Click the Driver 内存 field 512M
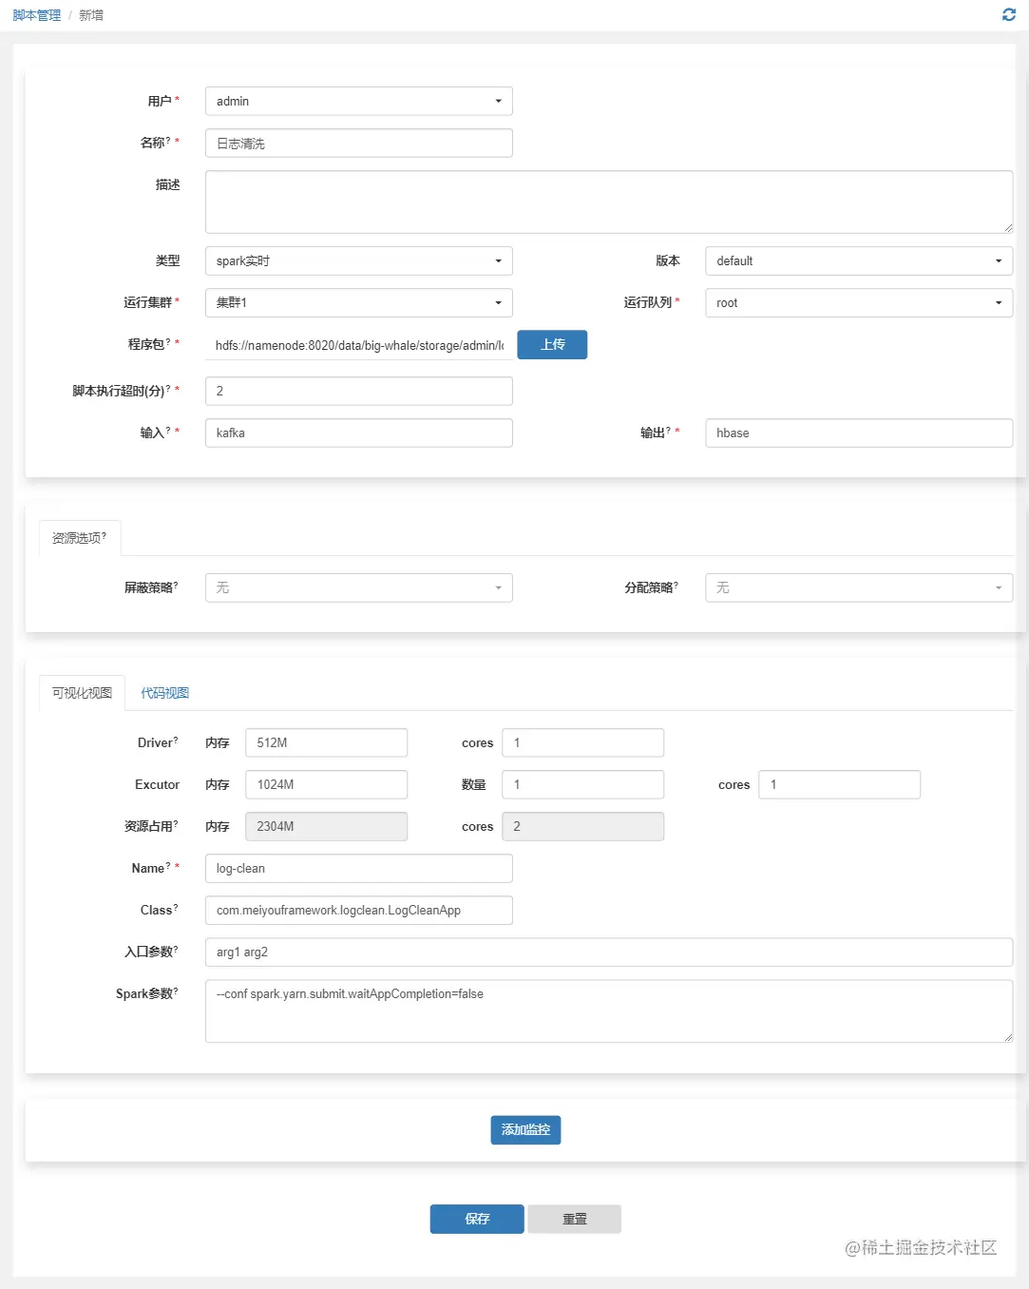1029x1289 pixels. pyautogui.click(x=327, y=742)
